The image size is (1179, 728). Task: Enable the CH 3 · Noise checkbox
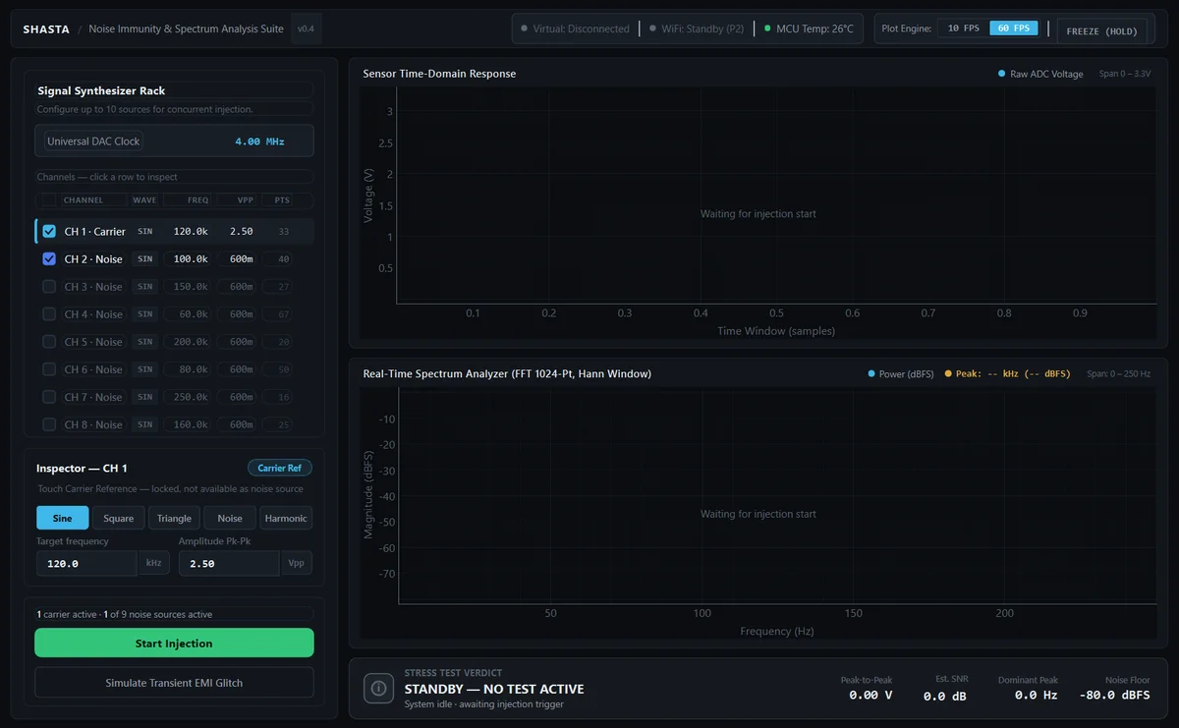(x=49, y=287)
